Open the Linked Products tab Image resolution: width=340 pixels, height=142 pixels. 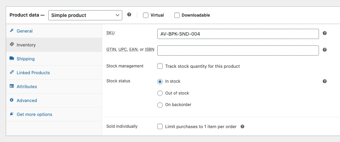tap(54, 73)
